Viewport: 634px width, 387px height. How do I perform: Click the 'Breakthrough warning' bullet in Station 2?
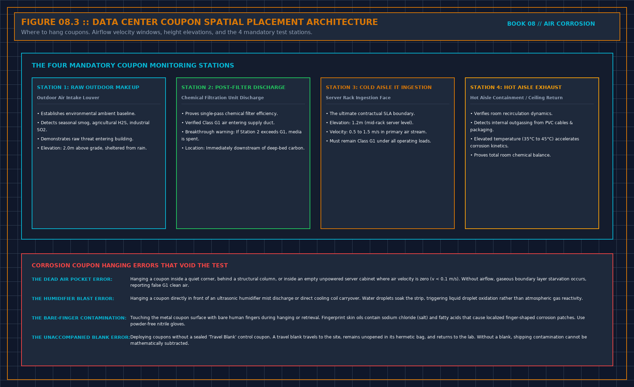pos(242,135)
